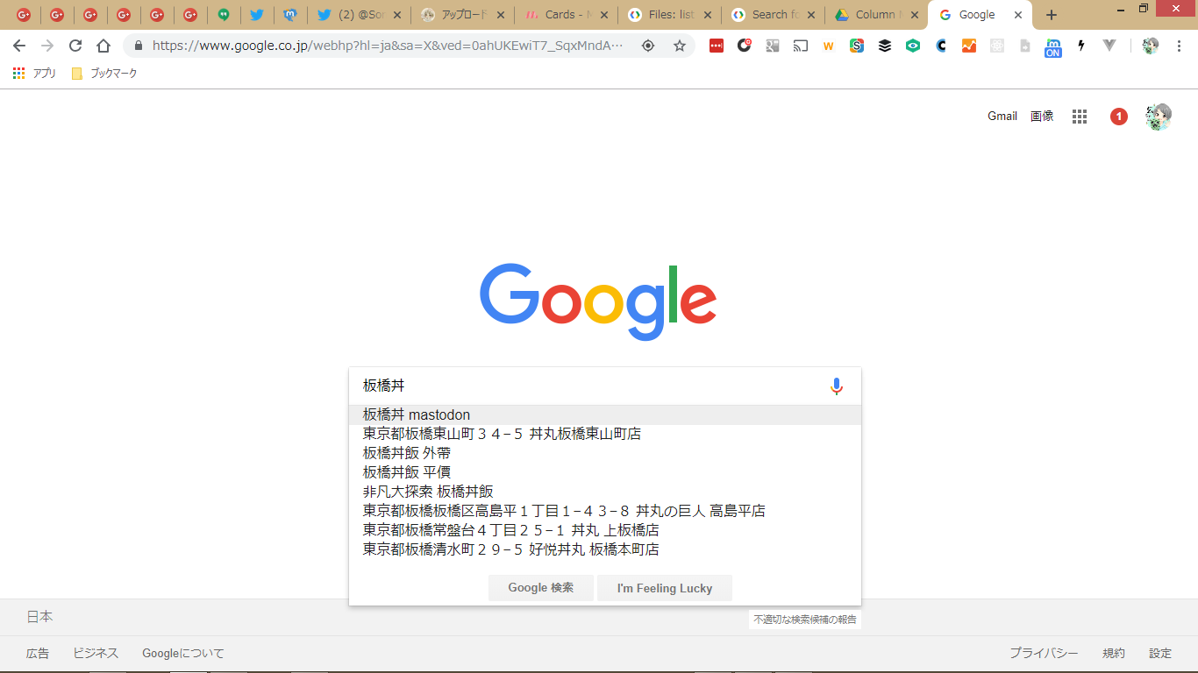Reload the current page
1198x673 pixels.
[x=75, y=46]
